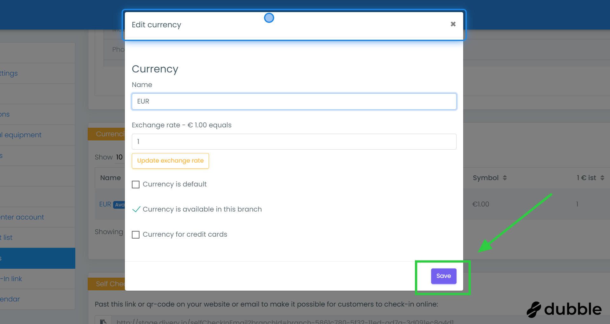610x324 pixels.
Task: Click the Save button
Action: coord(444,276)
